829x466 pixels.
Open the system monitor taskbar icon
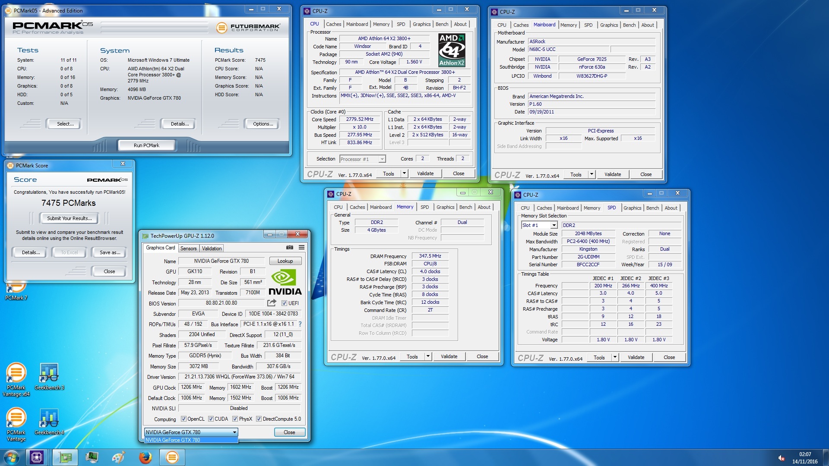[92, 457]
